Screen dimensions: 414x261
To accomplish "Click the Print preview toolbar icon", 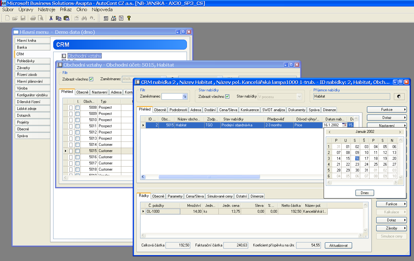I will point(41,18).
